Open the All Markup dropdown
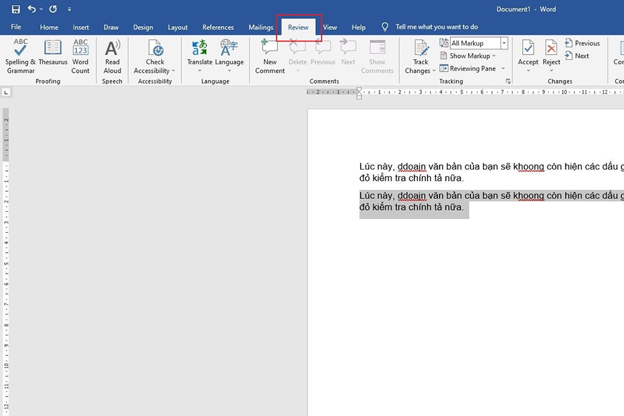Image resolution: width=624 pixels, height=416 pixels. pyautogui.click(x=504, y=42)
